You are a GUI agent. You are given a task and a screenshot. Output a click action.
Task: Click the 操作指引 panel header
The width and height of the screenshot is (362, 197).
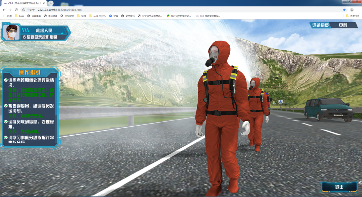click(x=29, y=72)
